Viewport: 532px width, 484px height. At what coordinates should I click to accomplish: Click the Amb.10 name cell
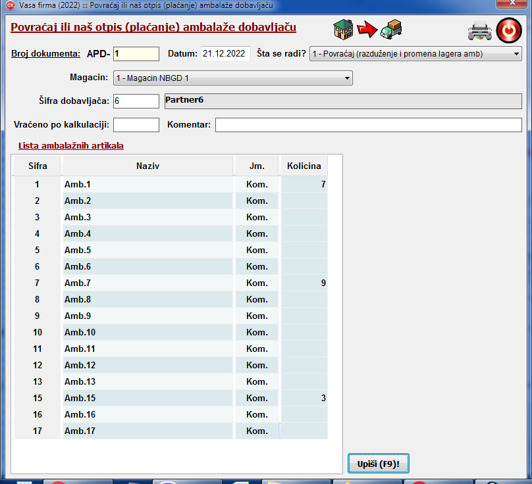[147, 333]
